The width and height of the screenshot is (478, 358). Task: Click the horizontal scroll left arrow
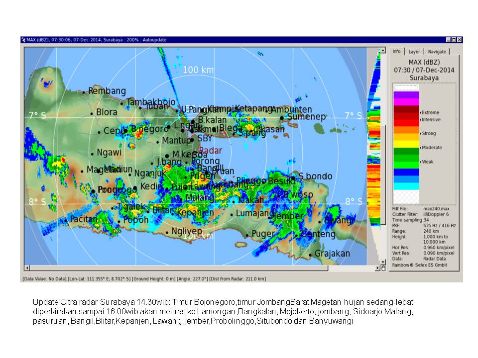click(27, 268)
